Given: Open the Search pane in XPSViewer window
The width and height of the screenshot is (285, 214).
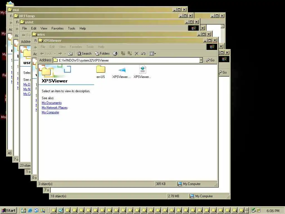Looking at the screenshot, I should [84, 53].
